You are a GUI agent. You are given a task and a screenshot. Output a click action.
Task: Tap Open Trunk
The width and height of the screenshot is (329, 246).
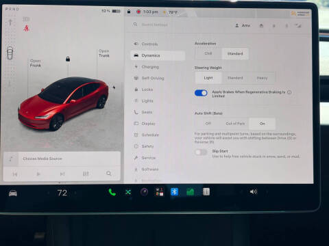click(104, 53)
